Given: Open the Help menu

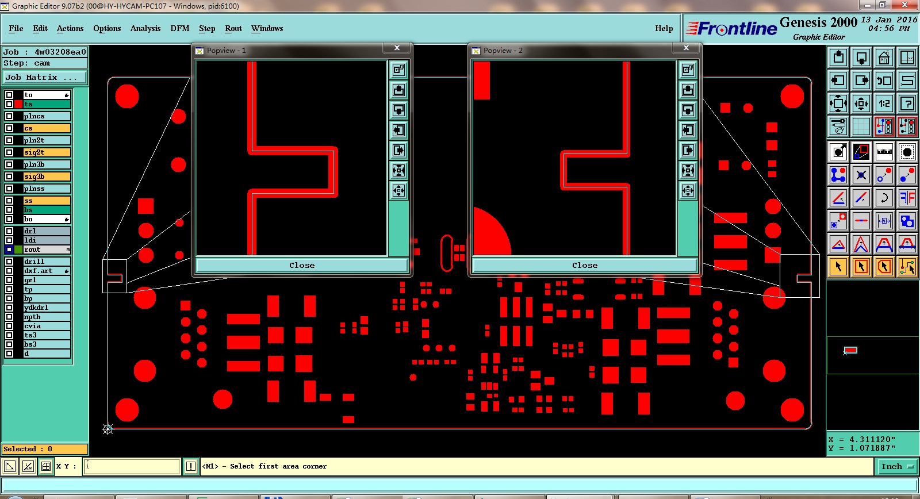Looking at the screenshot, I should pyautogui.click(x=664, y=28).
